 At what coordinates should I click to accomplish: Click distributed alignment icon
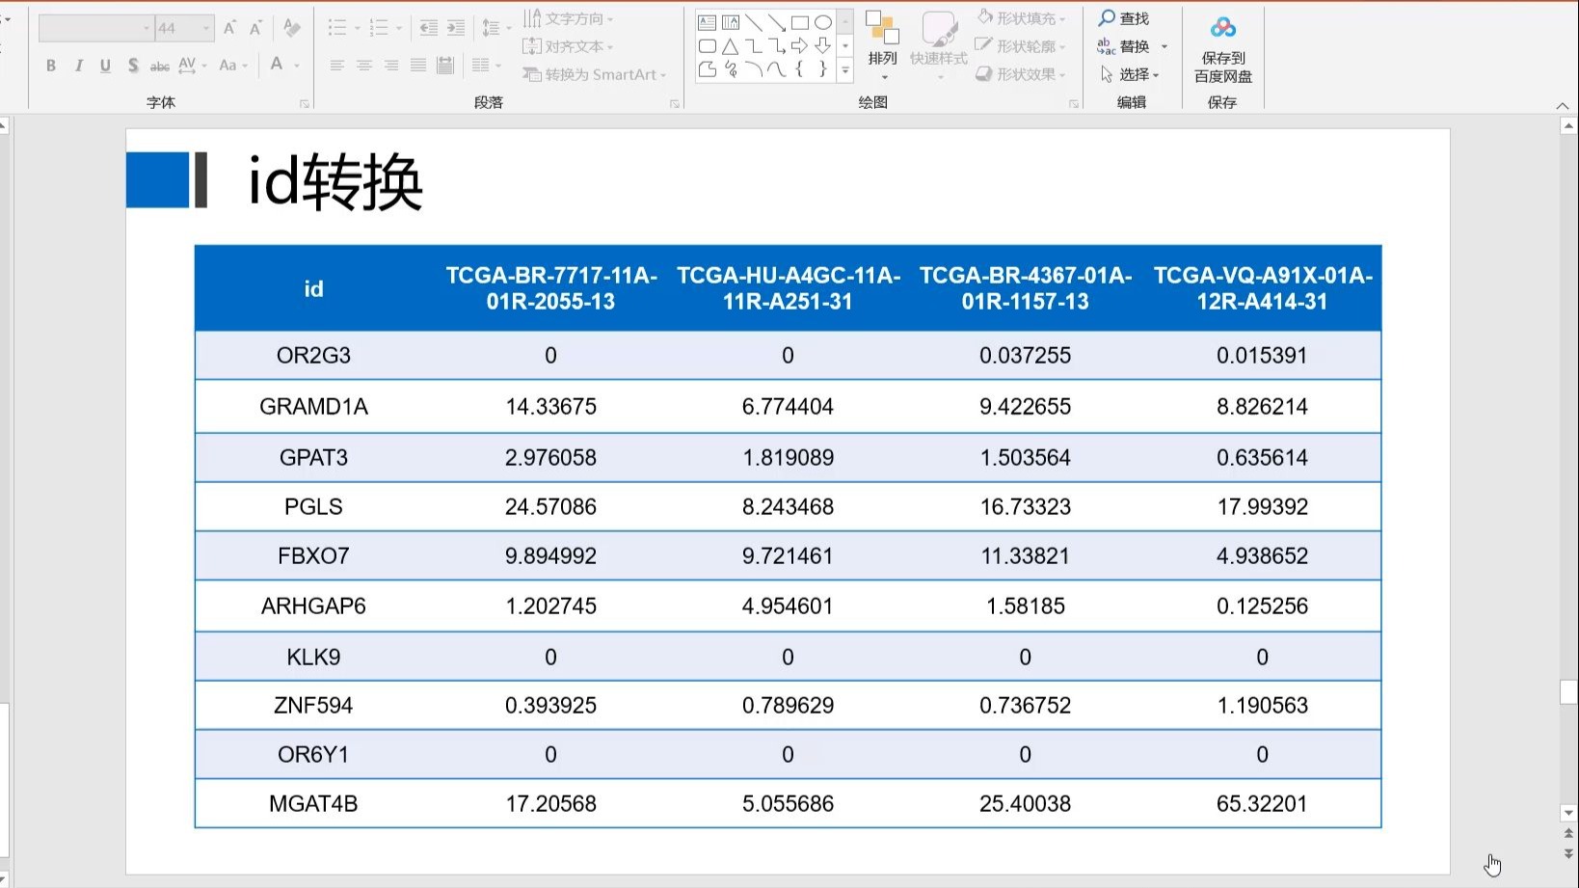tap(444, 66)
